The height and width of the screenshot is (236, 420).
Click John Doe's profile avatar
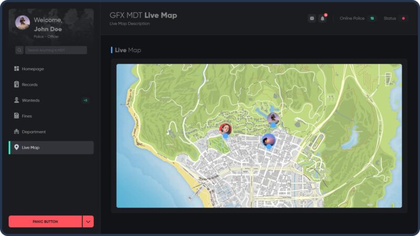pos(23,22)
